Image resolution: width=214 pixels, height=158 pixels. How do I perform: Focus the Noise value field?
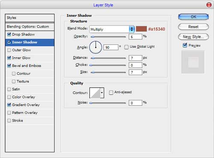point(135,103)
